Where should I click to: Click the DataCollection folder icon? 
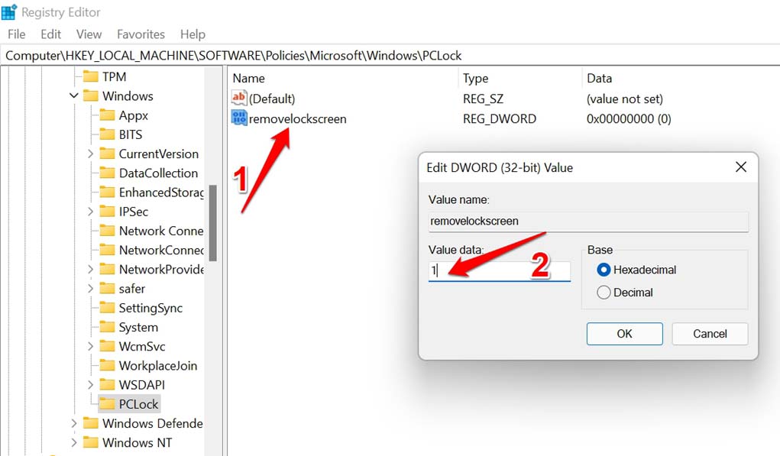tap(107, 173)
